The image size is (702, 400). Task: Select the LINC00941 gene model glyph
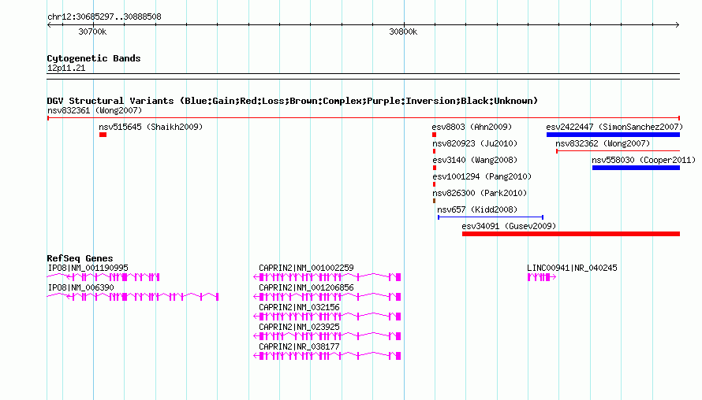point(542,277)
